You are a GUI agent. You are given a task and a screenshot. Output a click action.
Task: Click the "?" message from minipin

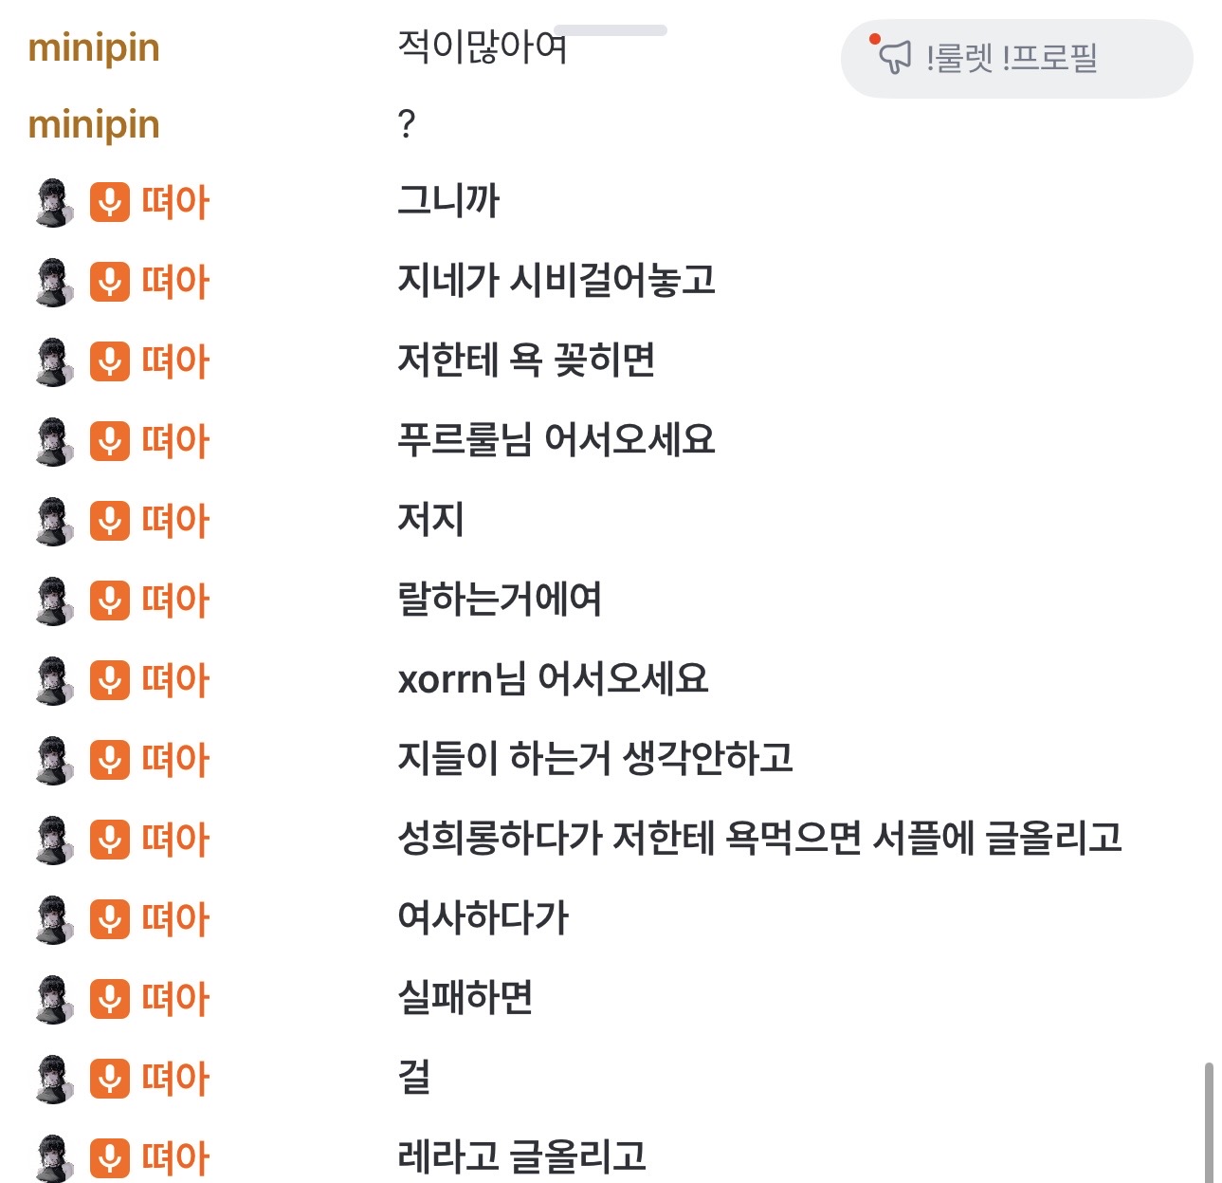point(407,124)
